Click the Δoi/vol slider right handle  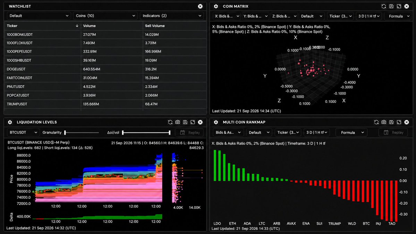pos(170,132)
